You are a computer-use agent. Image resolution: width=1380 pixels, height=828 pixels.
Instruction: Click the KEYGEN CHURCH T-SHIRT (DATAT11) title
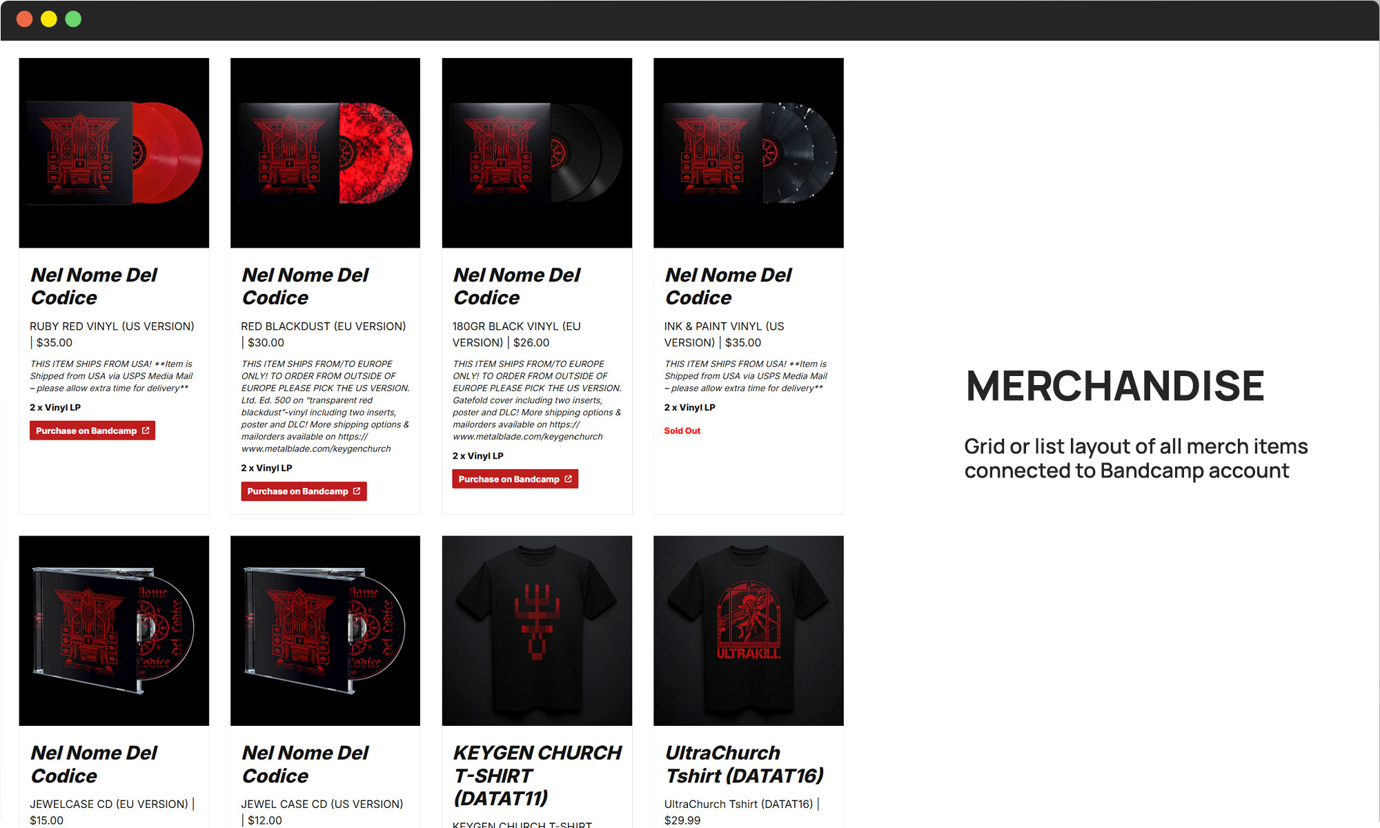pos(538,775)
